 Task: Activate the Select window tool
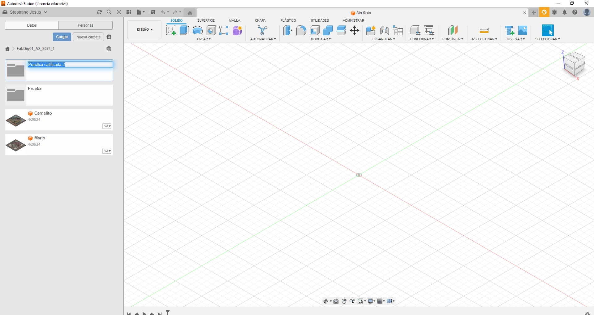click(x=548, y=30)
